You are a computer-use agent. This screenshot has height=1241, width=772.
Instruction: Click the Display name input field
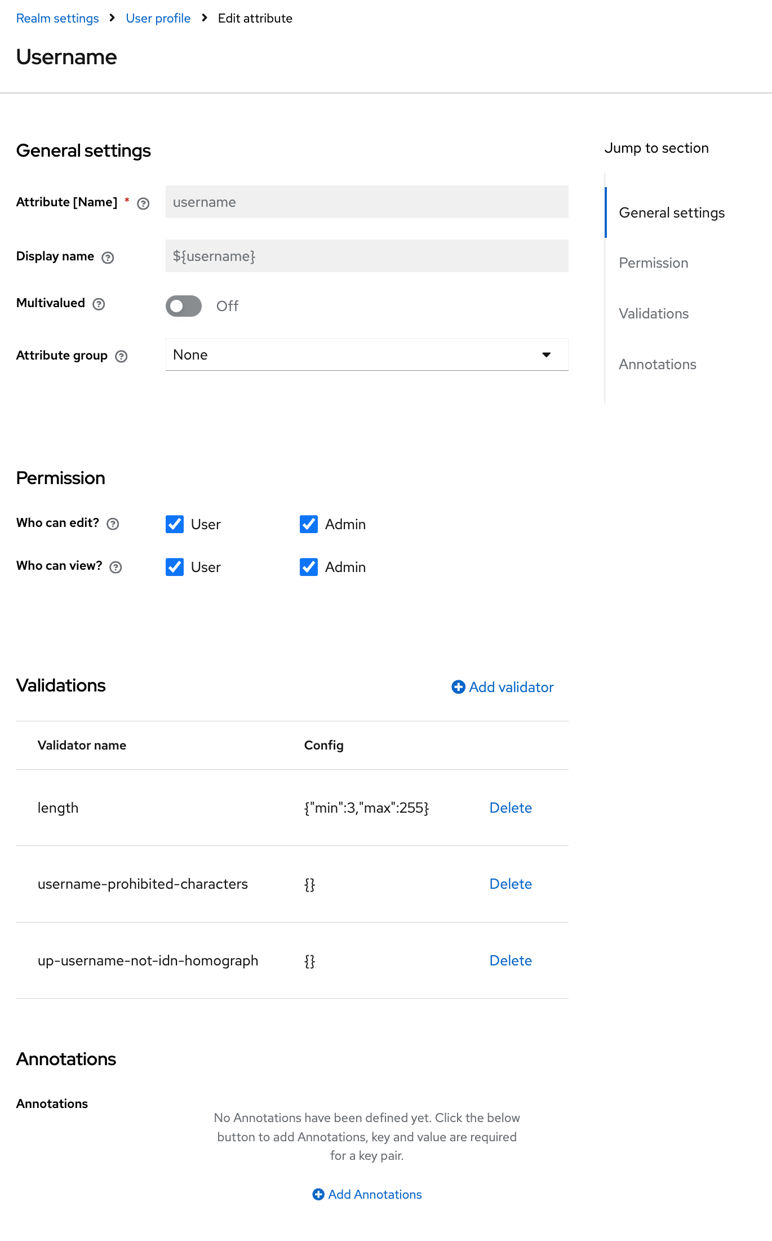(x=366, y=256)
